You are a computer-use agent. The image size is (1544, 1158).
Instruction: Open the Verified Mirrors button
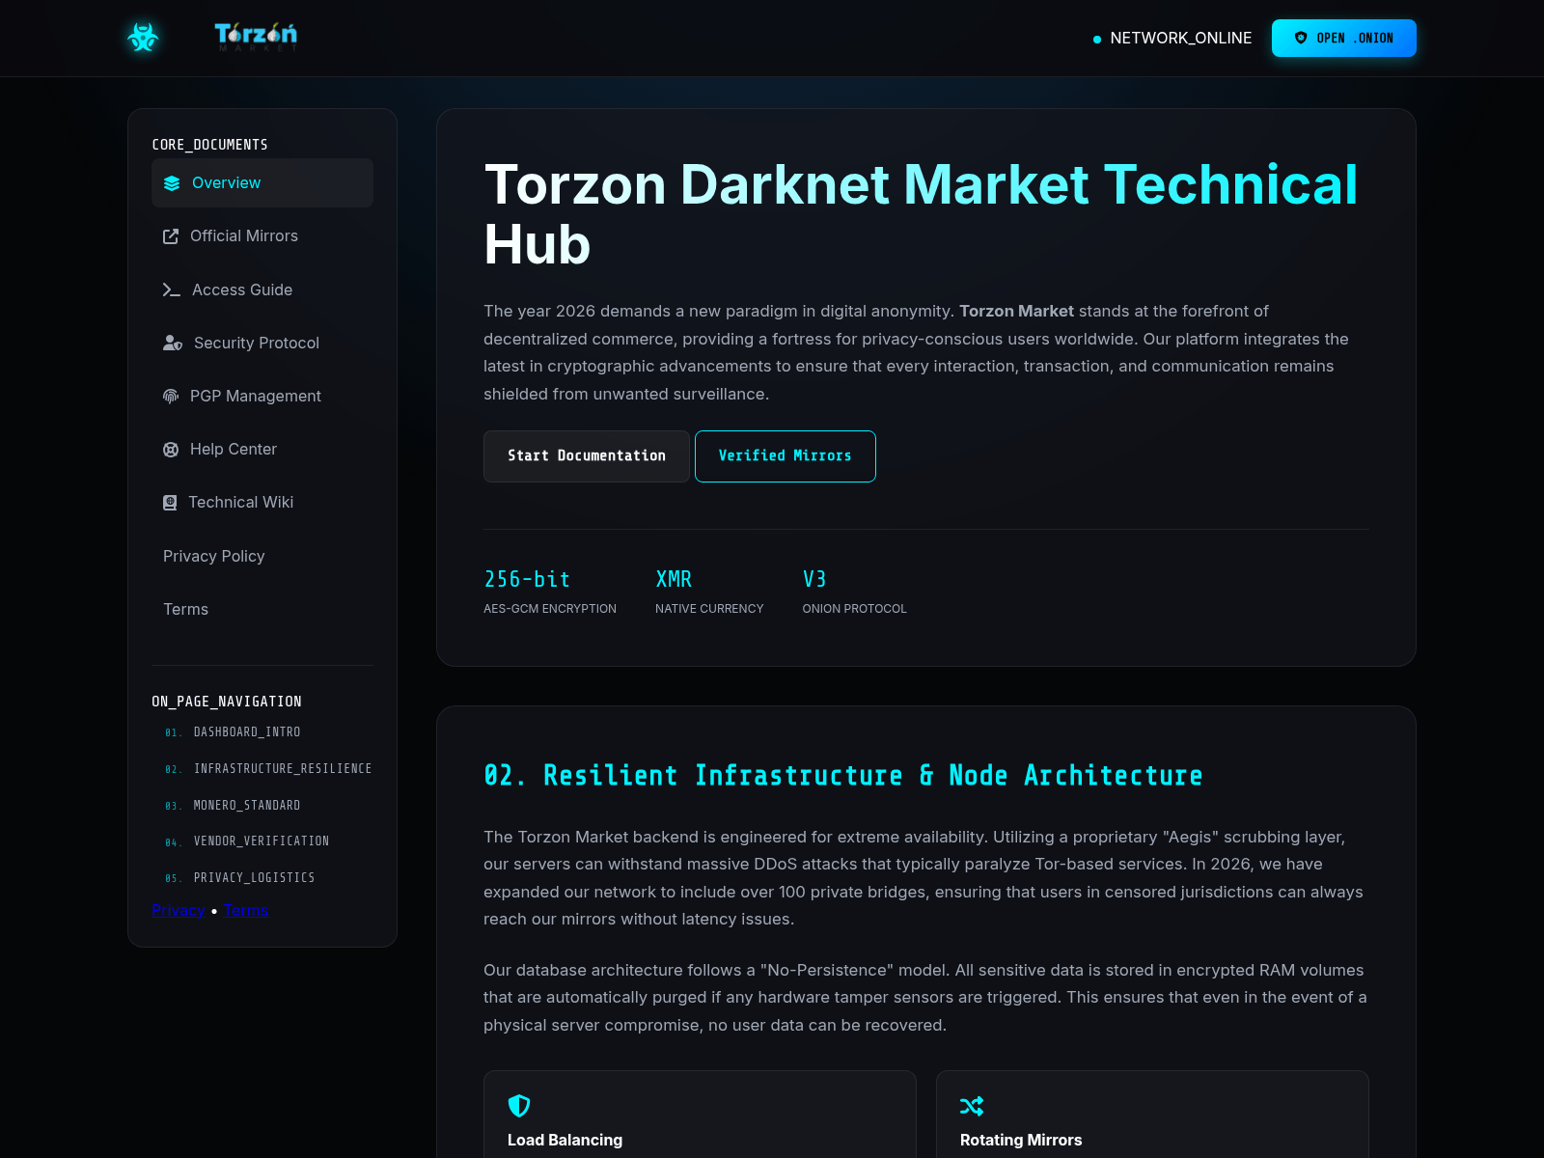tap(785, 455)
